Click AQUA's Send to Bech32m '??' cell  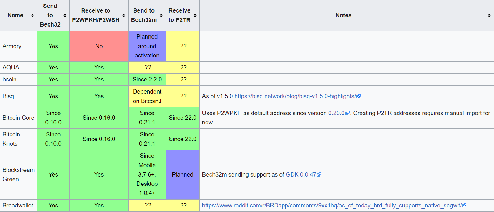click(x=147, y=68)
